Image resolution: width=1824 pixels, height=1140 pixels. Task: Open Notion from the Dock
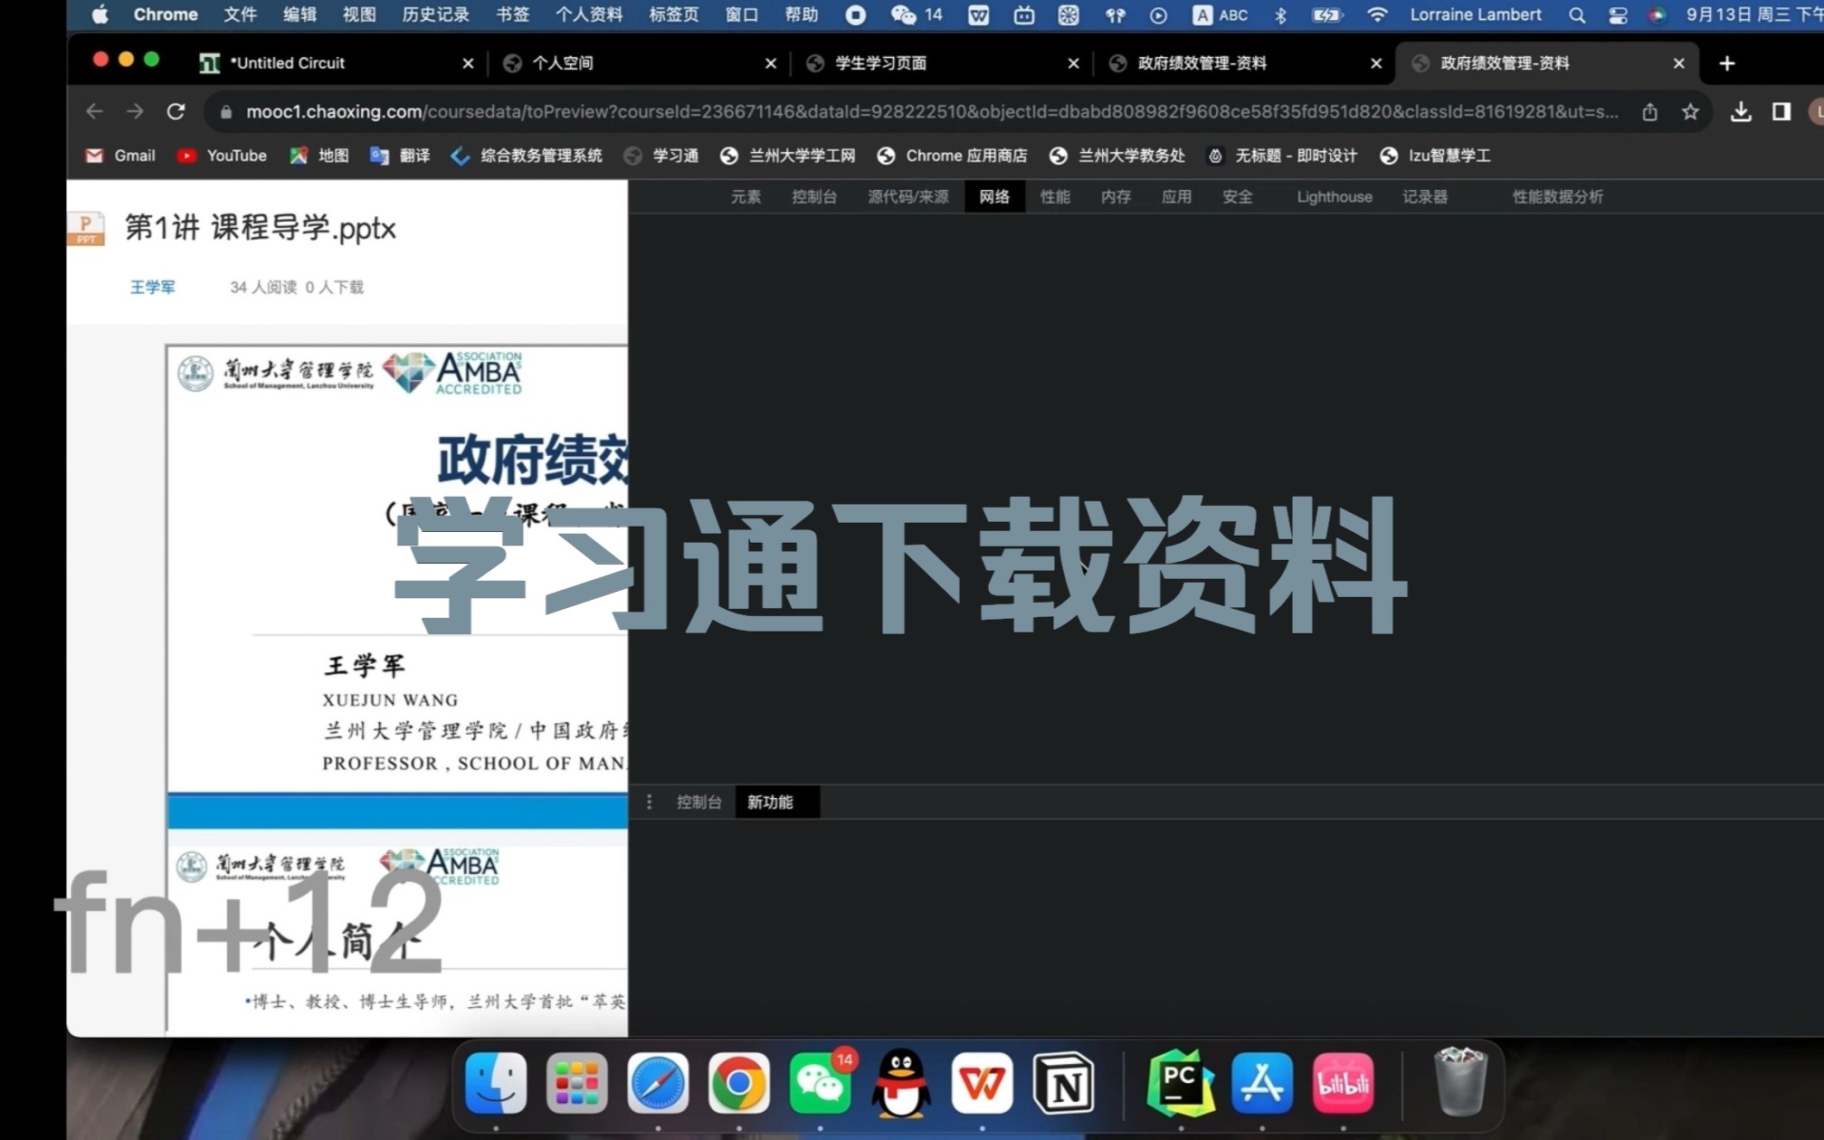coord(1063,1083)
